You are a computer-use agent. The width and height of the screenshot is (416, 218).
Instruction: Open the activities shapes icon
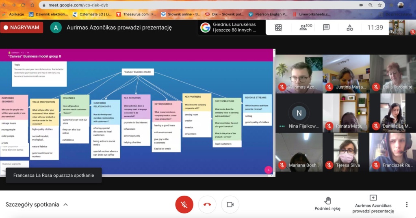tap(350, 28)
